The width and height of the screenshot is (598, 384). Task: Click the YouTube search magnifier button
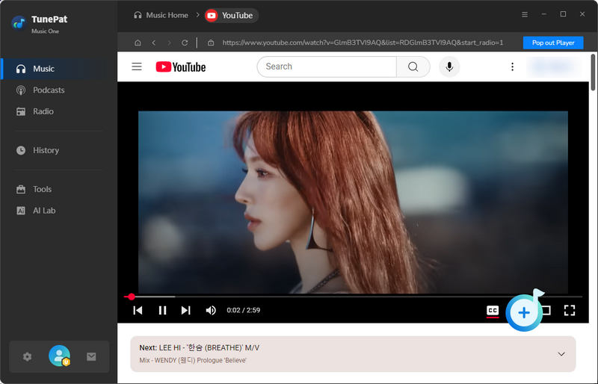point(413,66)
